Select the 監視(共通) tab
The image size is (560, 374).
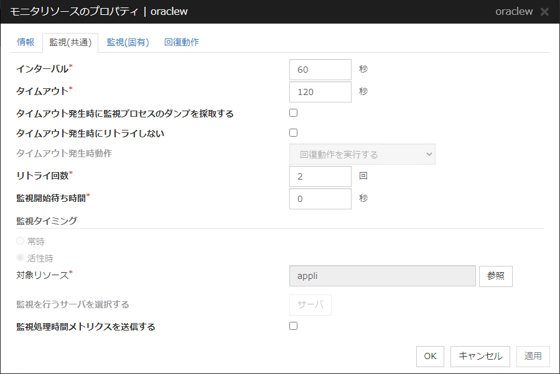pos(70,42)
